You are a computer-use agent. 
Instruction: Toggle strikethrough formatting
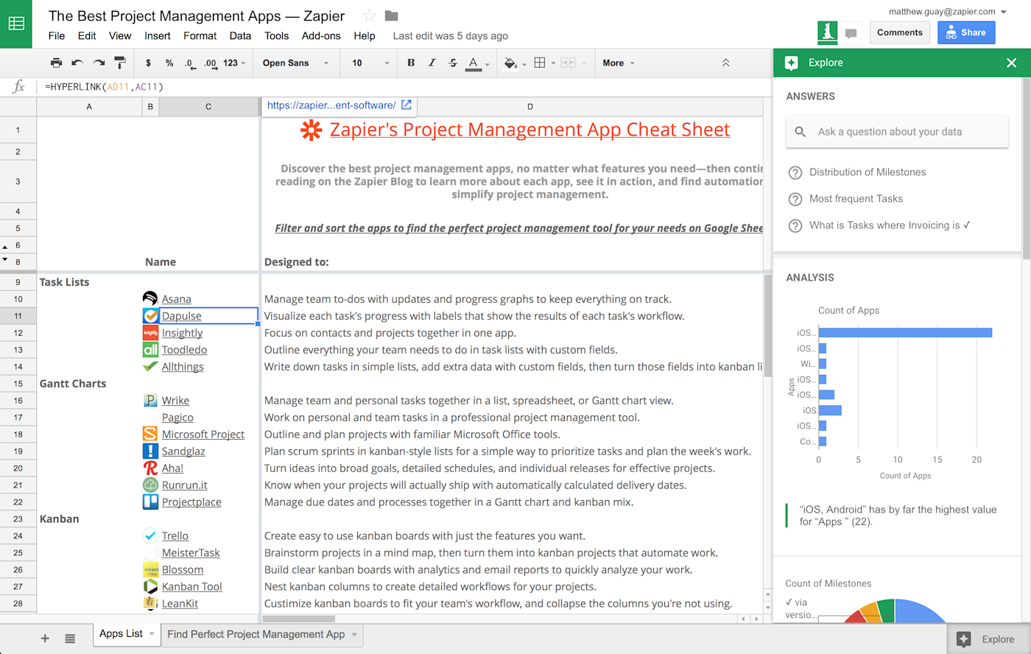pyautogui.click(x=452, y=63)
